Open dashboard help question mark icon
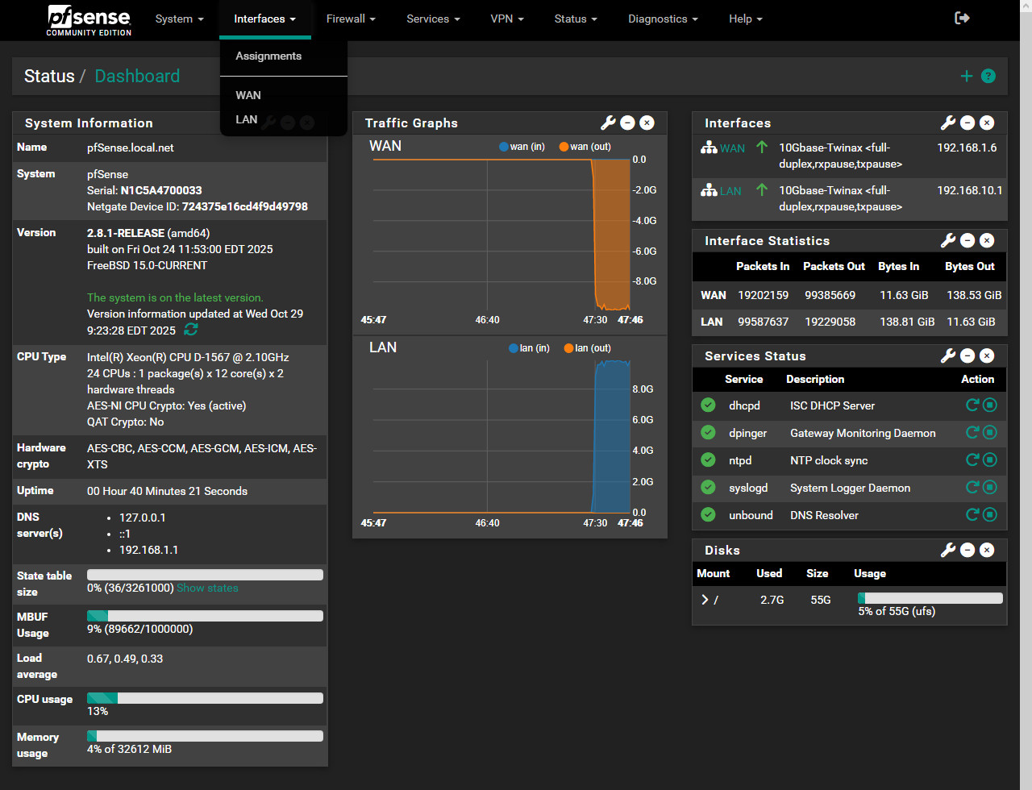The width and height of the screenshot is (1032, 790). coord(988,76)
